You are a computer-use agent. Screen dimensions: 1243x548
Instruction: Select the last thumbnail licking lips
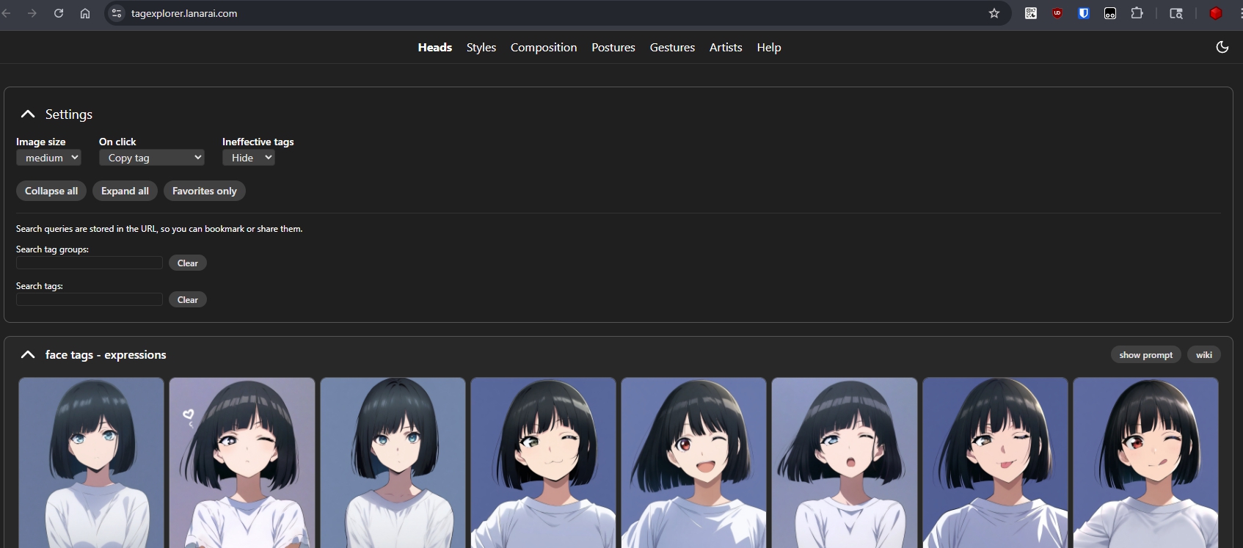[1145, 463]
